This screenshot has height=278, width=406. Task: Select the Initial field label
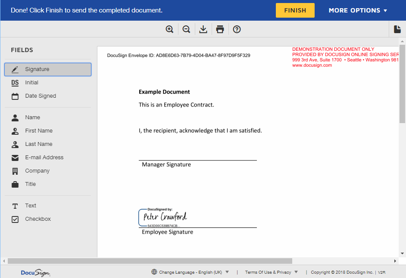(31, 83)
